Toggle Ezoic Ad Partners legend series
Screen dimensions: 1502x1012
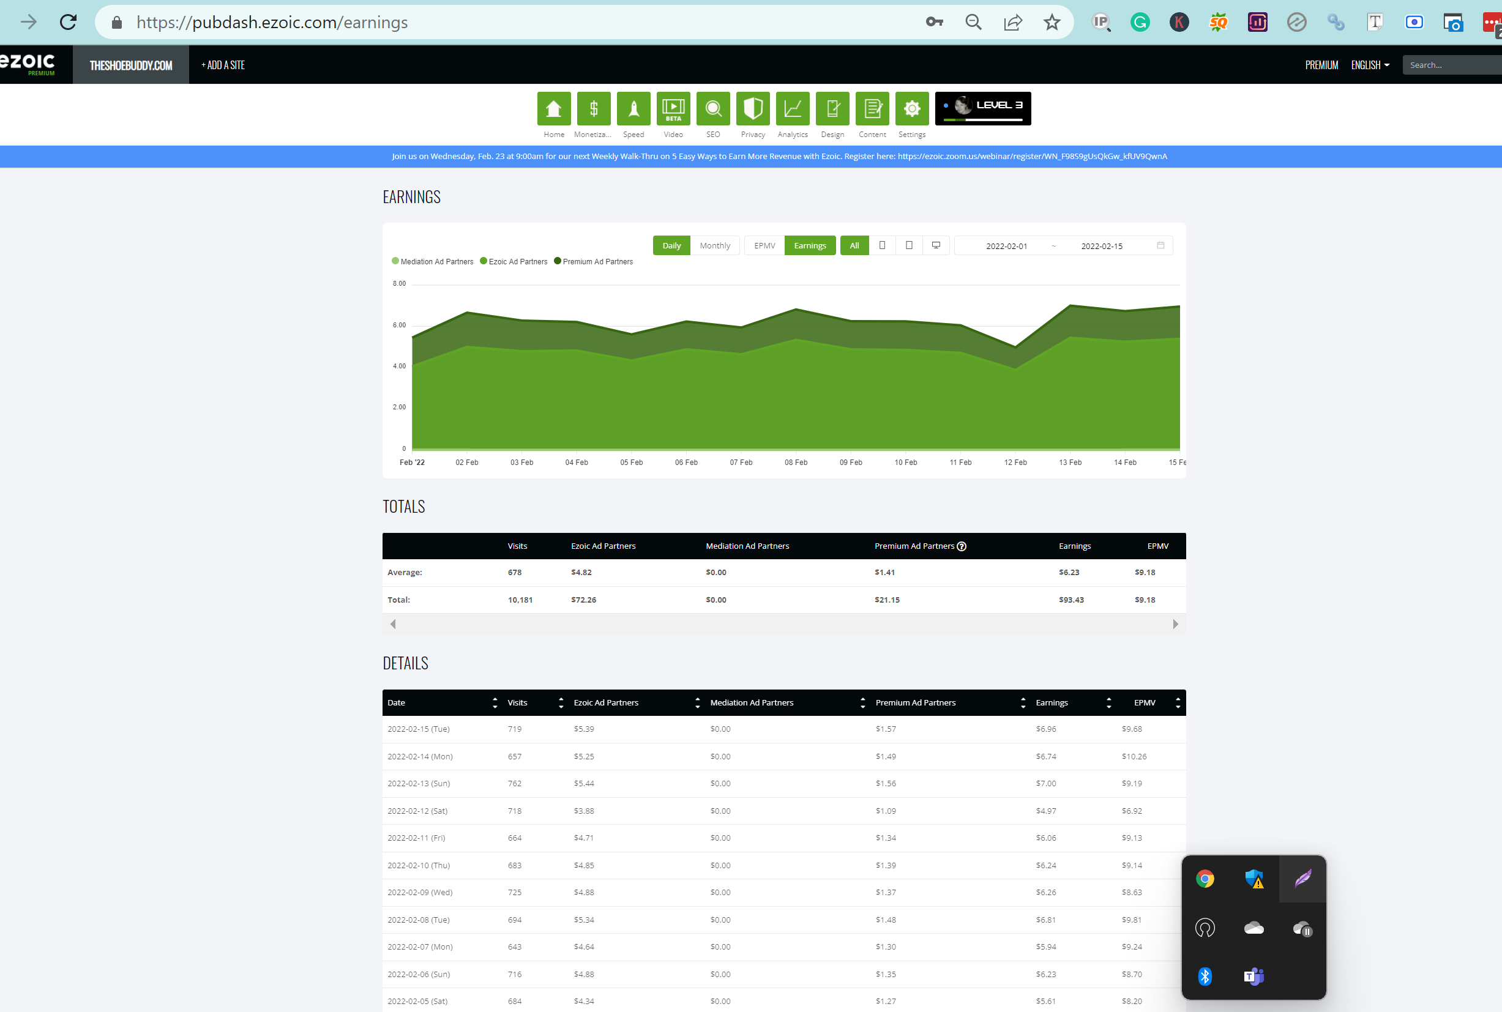click(x=514, y=261)
